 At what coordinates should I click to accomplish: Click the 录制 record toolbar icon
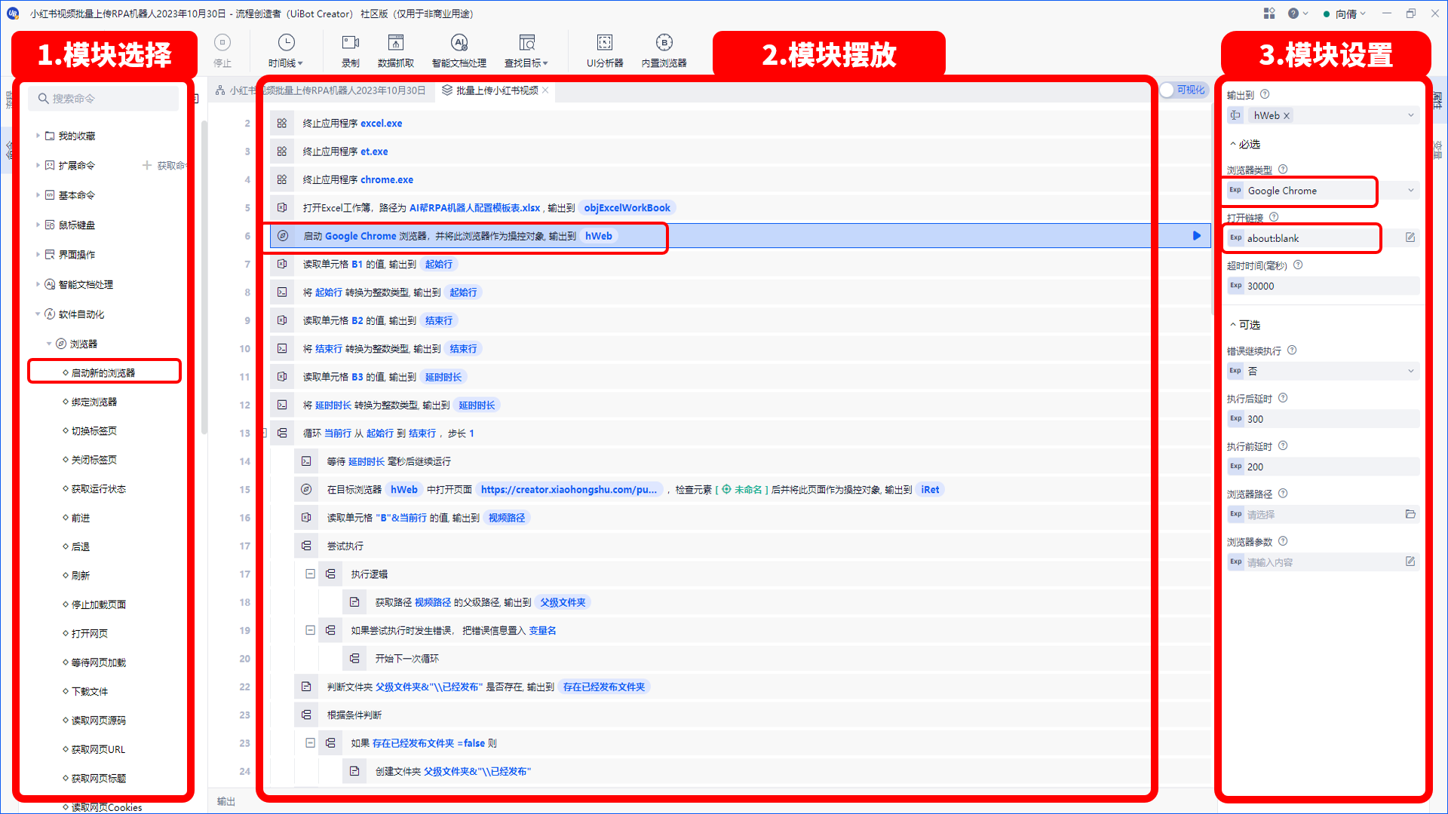pos(351,43)
